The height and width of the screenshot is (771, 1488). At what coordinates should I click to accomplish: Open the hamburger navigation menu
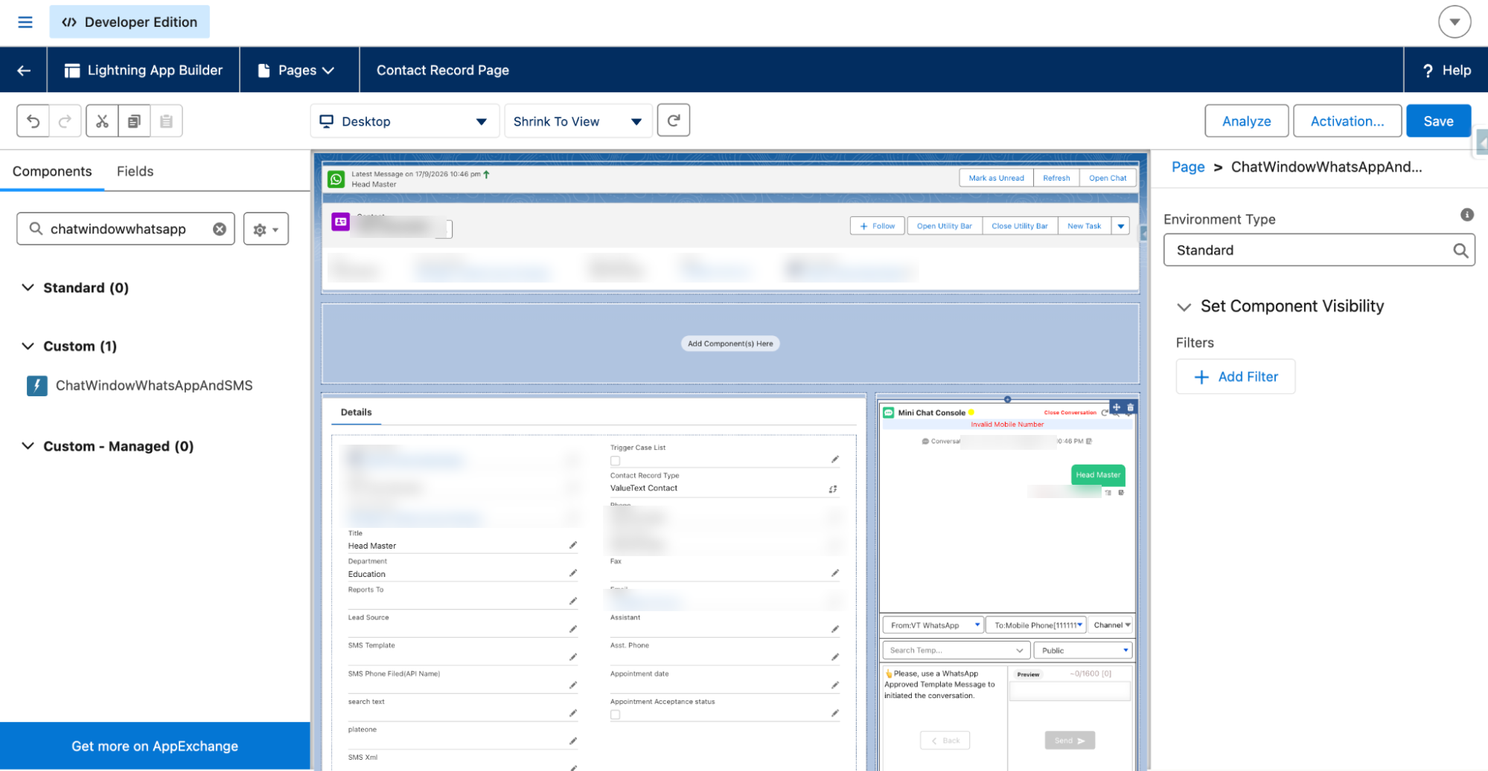tap(25, 22)
